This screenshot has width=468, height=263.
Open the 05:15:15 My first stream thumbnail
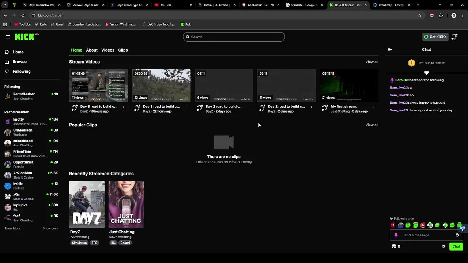tap(349, 85)
